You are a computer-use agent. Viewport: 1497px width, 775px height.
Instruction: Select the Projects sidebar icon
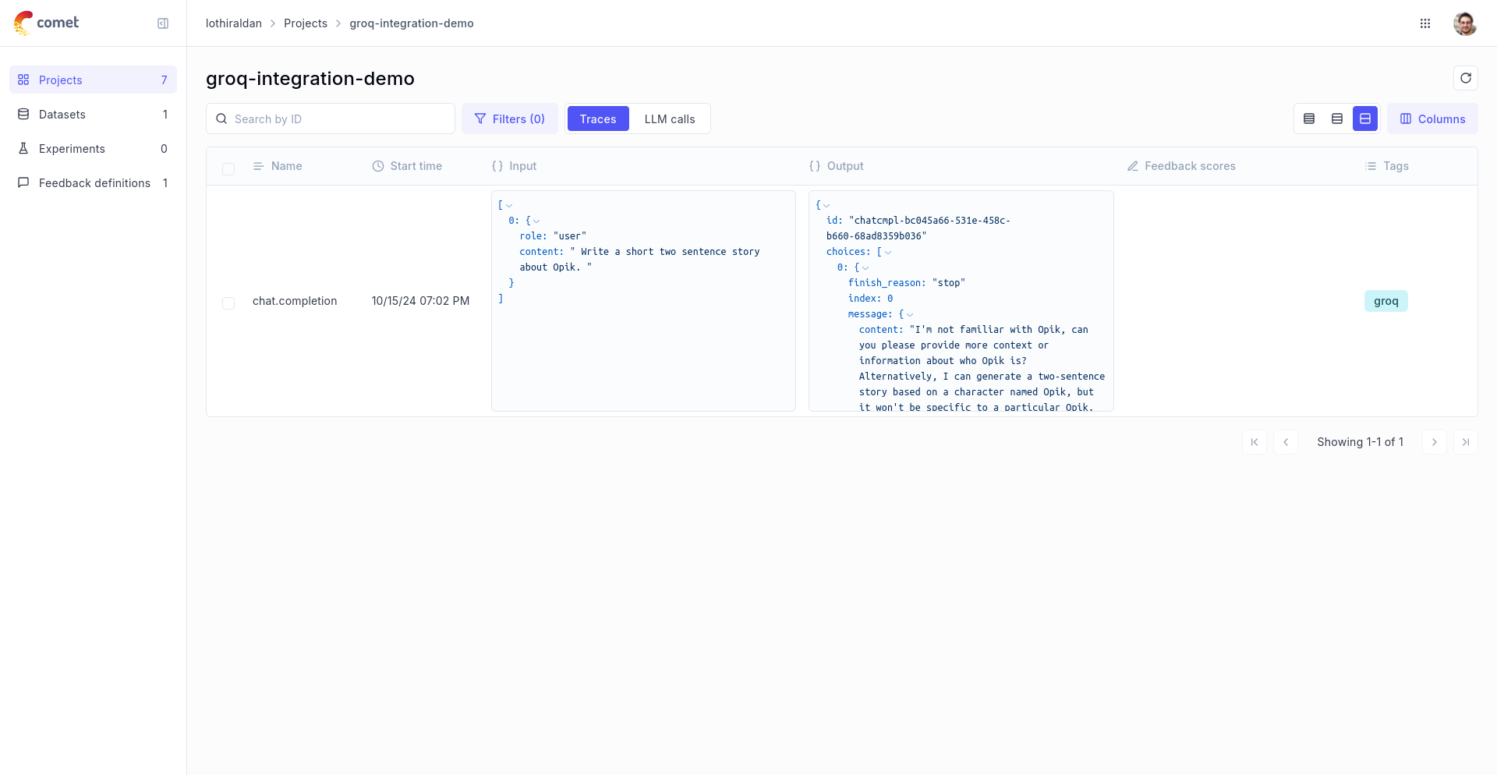click(x=23, y=80)
